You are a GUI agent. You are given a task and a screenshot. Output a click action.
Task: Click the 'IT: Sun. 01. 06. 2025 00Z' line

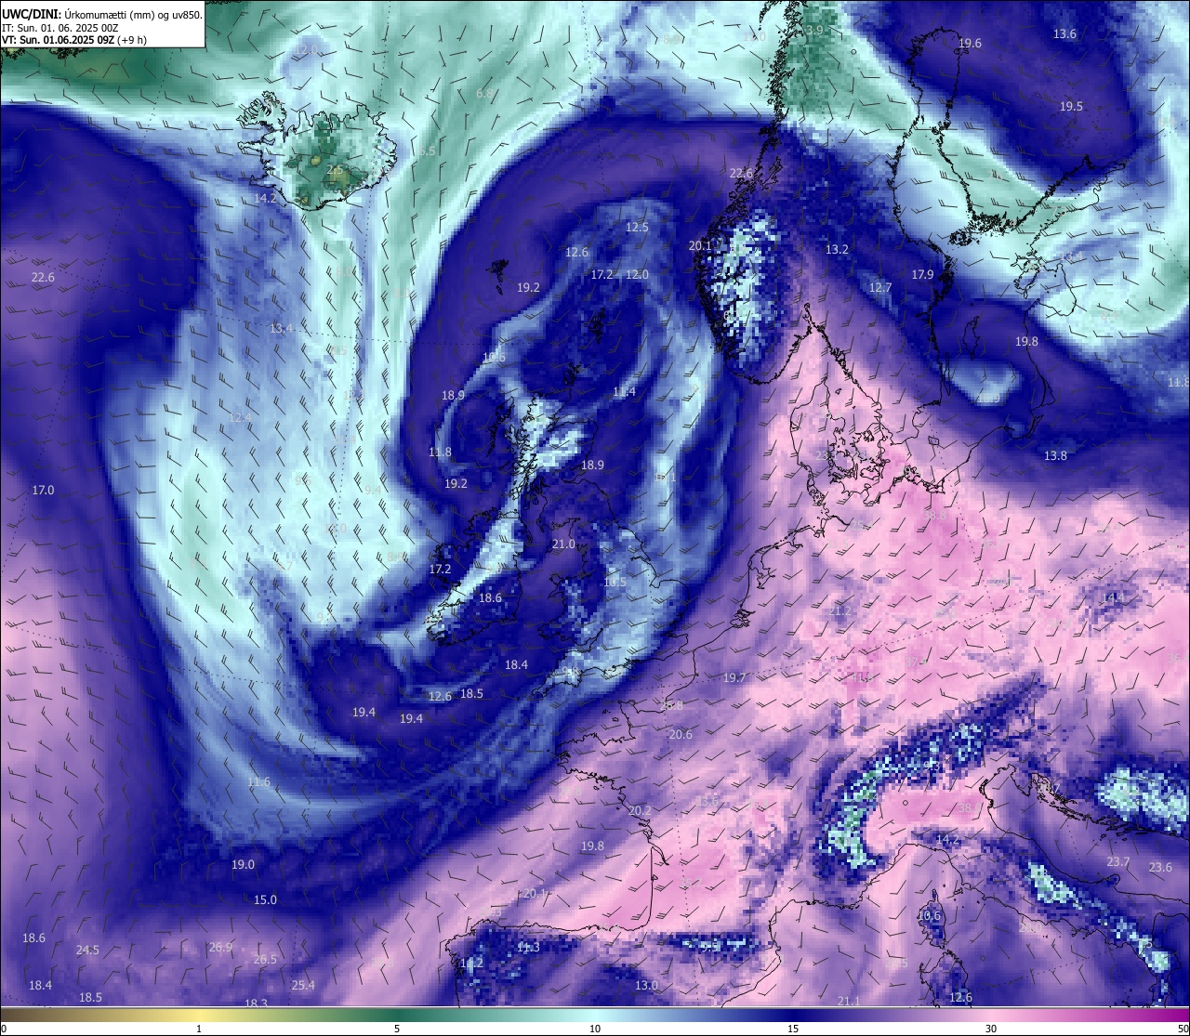(60, 28)
